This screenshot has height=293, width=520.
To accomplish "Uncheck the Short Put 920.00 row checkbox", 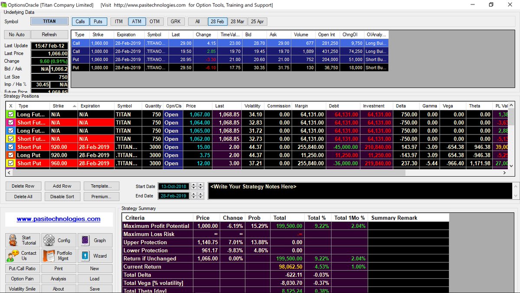I will 11,147.
